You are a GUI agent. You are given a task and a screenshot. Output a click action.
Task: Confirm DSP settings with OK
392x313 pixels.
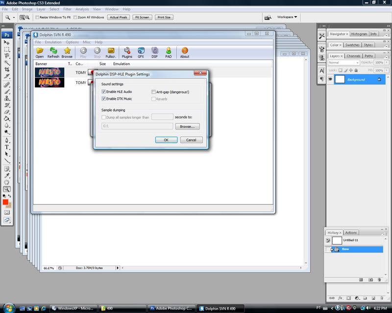[x=166, y=140]
